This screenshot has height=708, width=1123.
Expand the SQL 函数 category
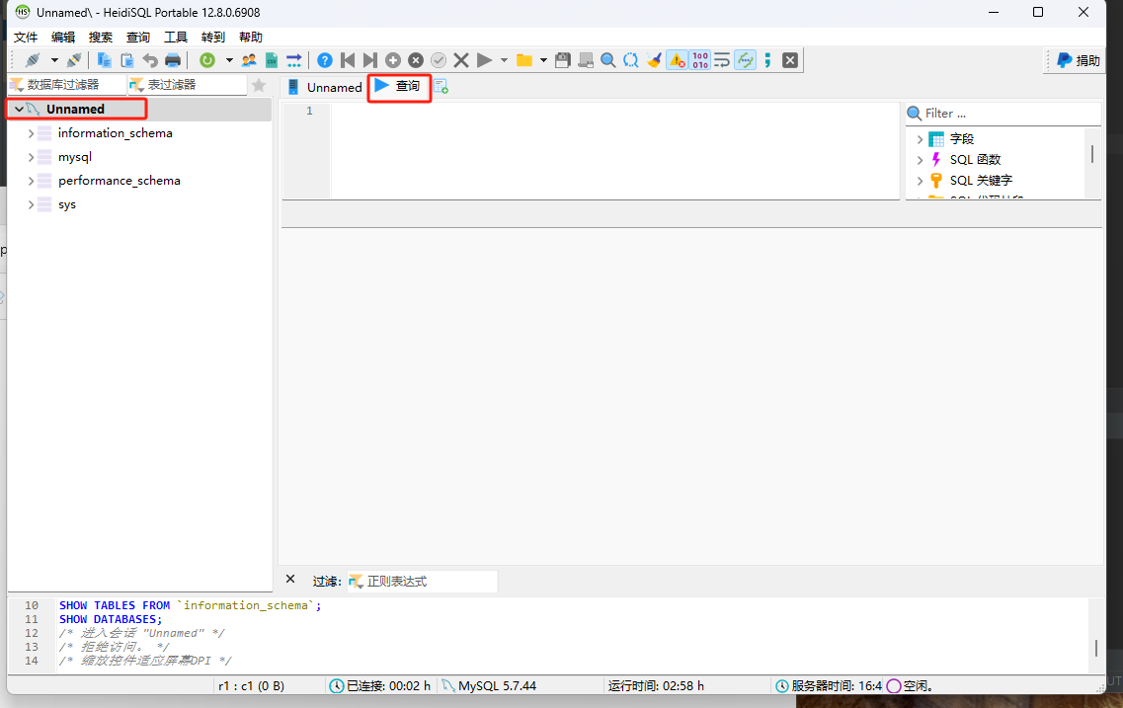click(x=921, y=160)
